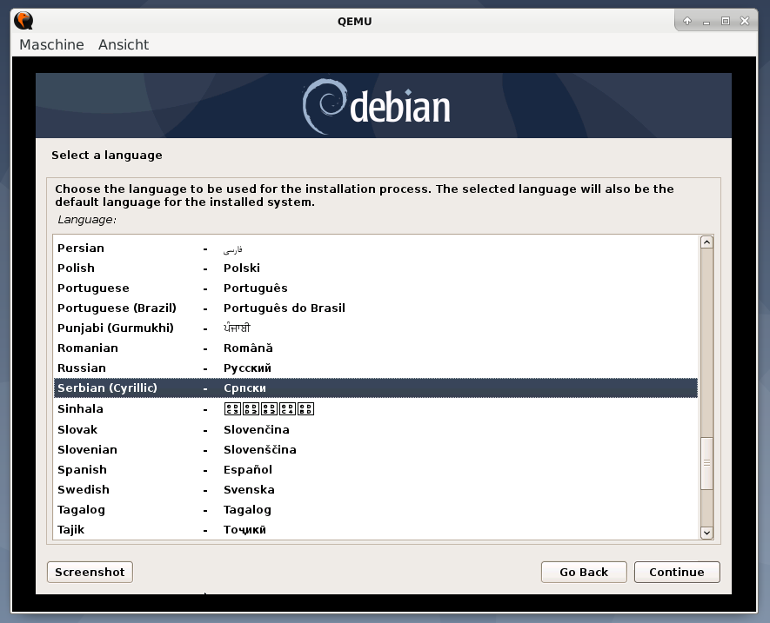Click the scrollbar down arrow in language list
This screenshot has width=770, height=623.
tap(706, 533)
